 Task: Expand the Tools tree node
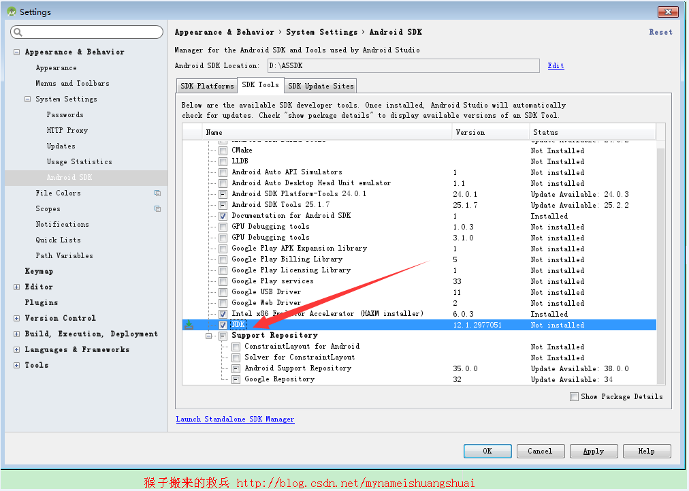pyautogui.click(x=17, y=365)
